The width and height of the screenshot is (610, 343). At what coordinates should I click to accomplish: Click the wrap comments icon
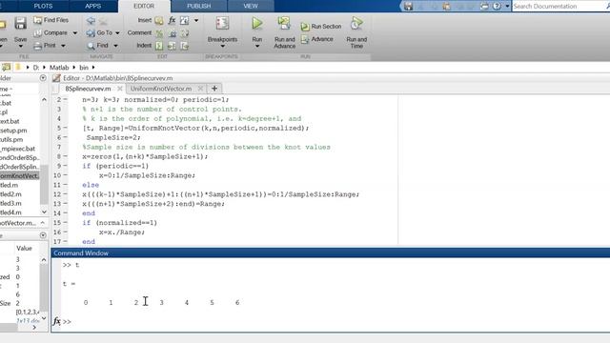click(x=184, y=33)
